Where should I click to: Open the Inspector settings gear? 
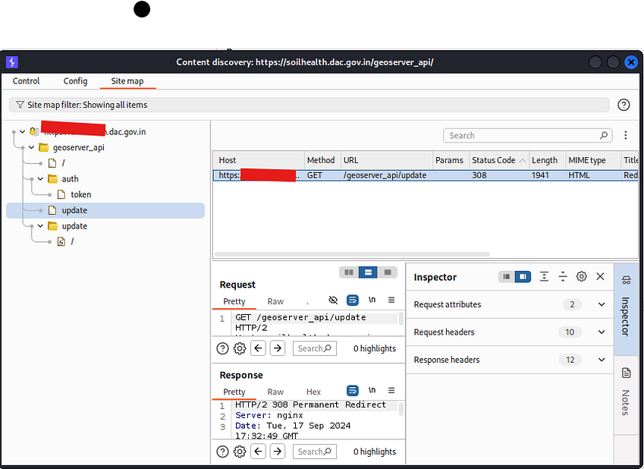(581, 276)
